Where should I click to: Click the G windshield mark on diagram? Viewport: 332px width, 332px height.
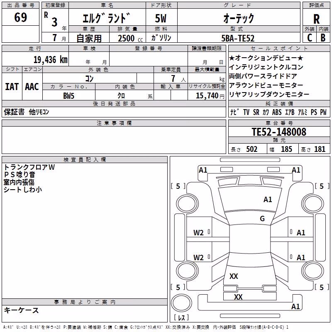tap(262, 218)
